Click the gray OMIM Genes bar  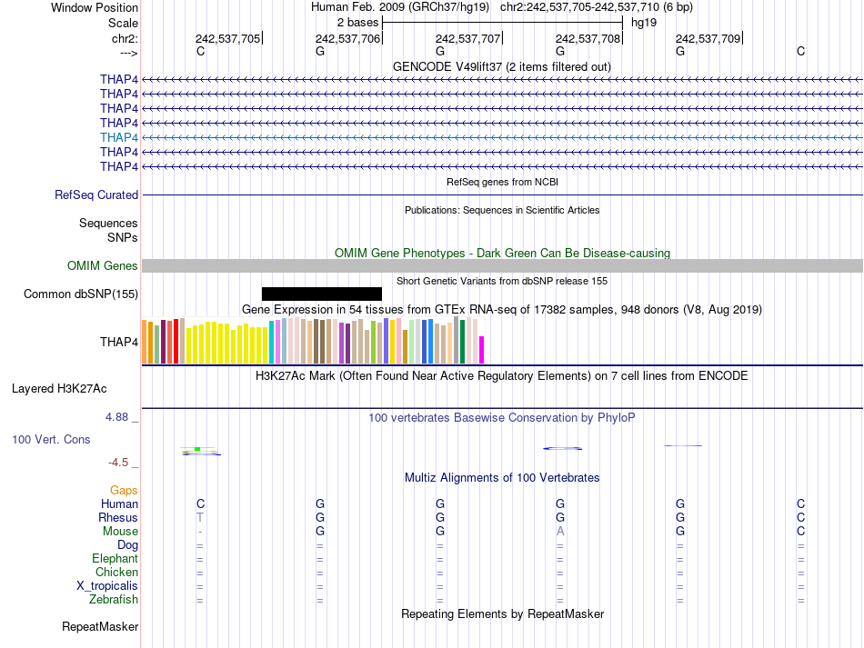point(502,266)
